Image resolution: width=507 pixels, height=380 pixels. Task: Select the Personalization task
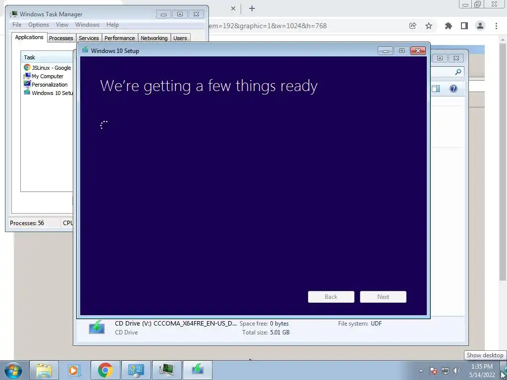(x=46, y=85)
